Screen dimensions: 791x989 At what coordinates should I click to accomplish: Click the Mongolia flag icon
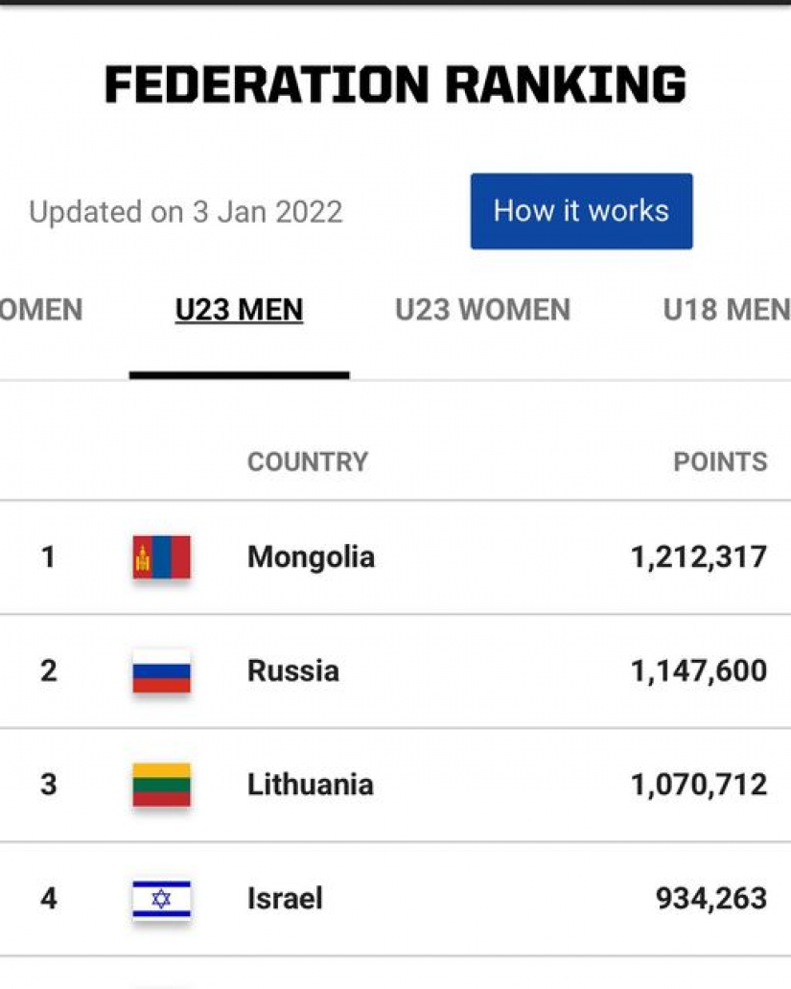pyautogui.click(x=161, y=557)
